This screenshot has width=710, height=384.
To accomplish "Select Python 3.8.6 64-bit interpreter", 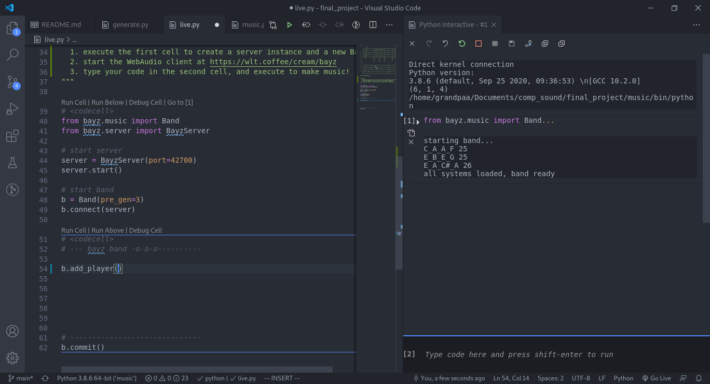I will coord(97,378).
